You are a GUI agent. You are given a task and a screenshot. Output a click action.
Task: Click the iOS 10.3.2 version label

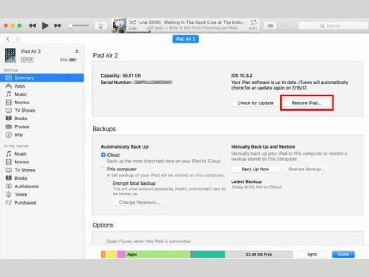pos(242,76)
